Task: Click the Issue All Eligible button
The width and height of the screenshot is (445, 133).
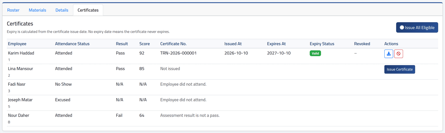Action: [x=417, y=27]
